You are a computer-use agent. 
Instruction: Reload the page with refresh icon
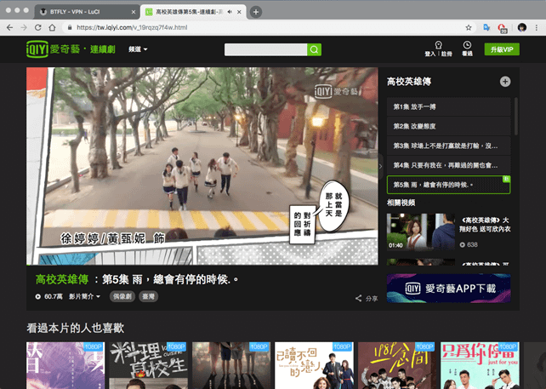[x=38, y=27]
